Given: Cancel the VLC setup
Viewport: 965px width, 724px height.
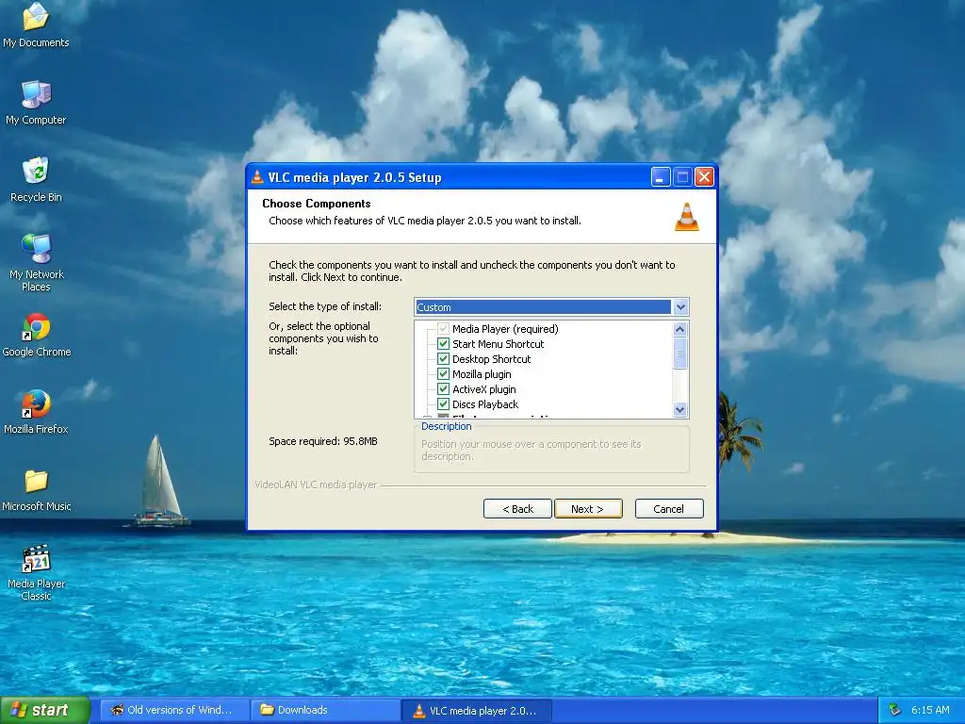Looking at the screenshot, I should 669,508.
